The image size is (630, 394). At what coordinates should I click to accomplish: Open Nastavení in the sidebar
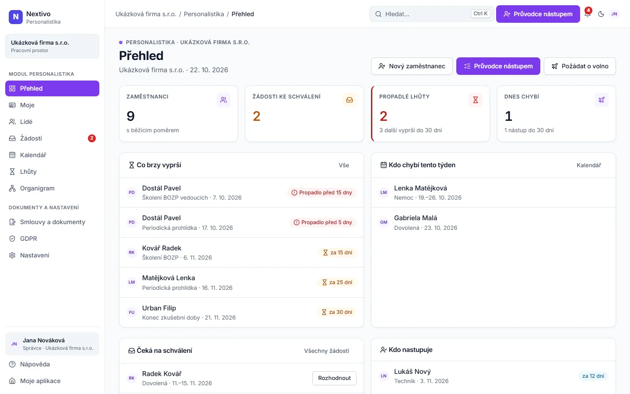click(52, 255)
